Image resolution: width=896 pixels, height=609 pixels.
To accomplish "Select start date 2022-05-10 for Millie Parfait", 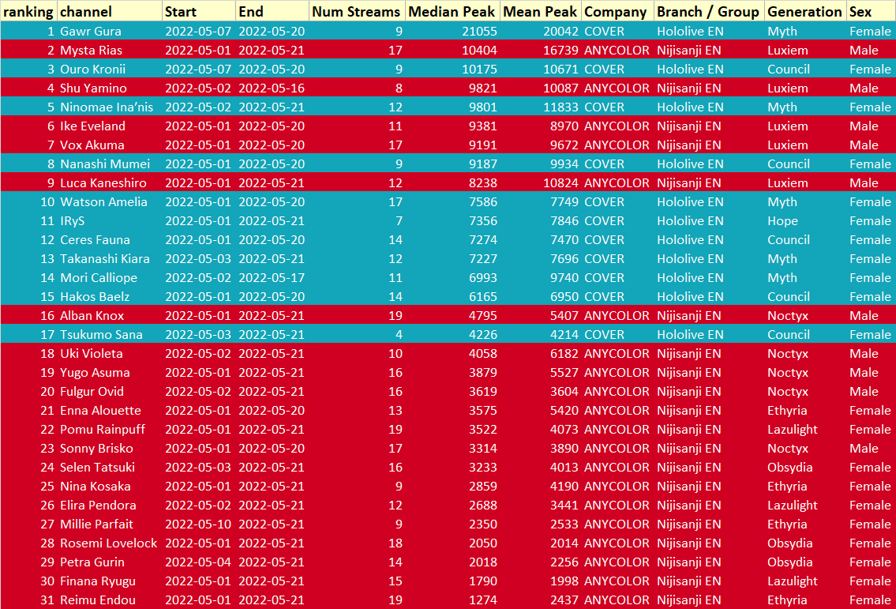I will tap(198, 524).
